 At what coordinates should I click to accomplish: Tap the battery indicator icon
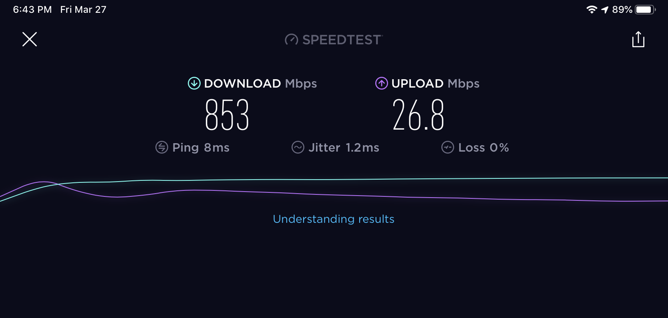(x=645, y=10)
